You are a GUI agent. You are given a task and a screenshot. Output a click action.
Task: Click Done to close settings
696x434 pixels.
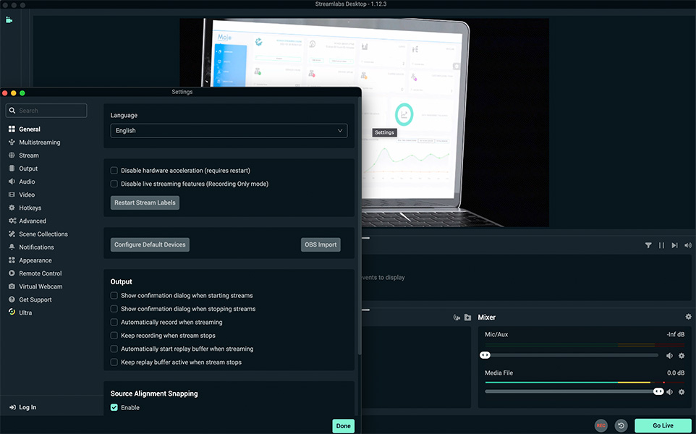tap(343, 425)
